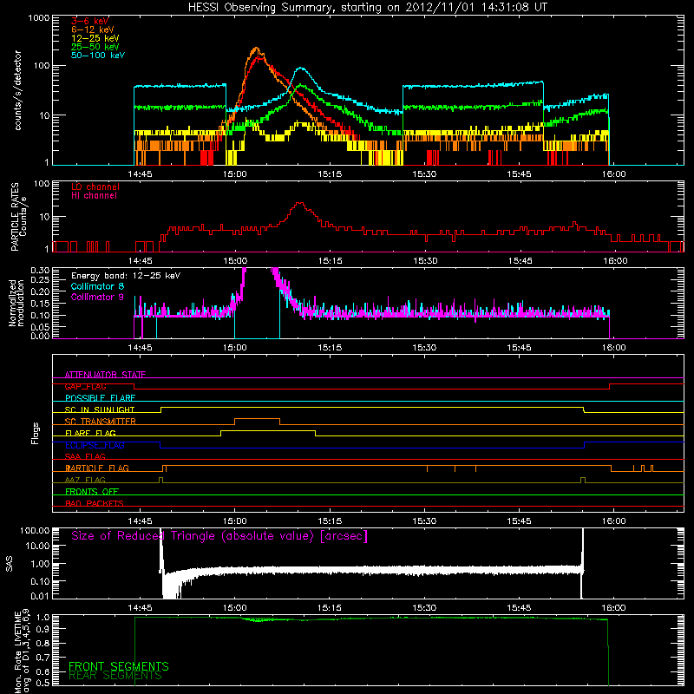Click the HESSI Observing Summary title text
Screen dimensions: 694x694
tap(367, 8)
